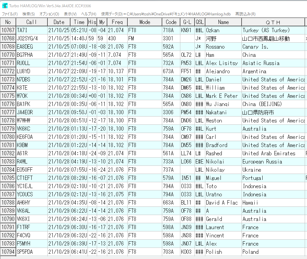Click QTH 山口市西鳳翩山移動
The image size is (307, 259).
[266, 38]
